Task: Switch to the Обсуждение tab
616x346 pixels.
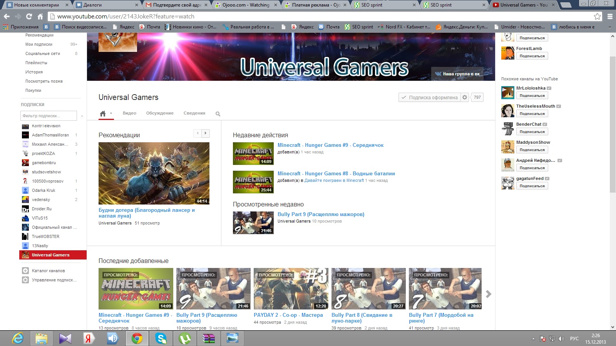Action: tap(160, 113)
